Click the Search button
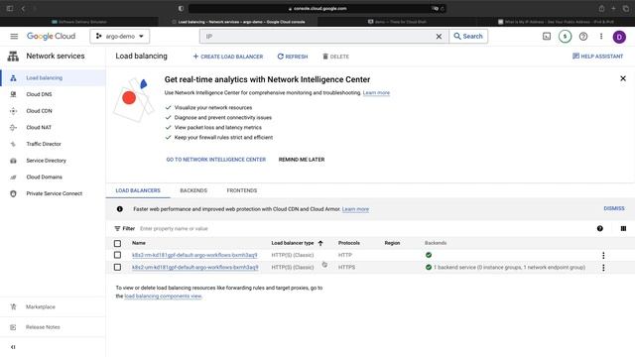Viewport: 635px width, 357px height. pos(468,37)
